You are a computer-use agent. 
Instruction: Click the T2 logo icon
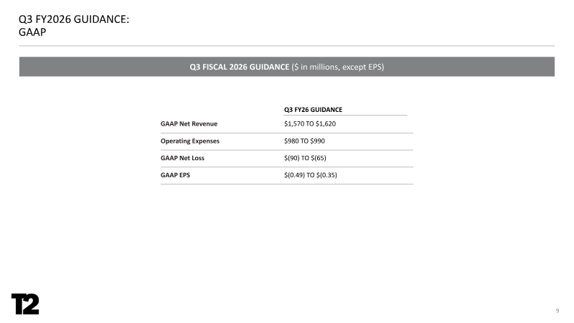pyautogui.click(x=25, y=304)
